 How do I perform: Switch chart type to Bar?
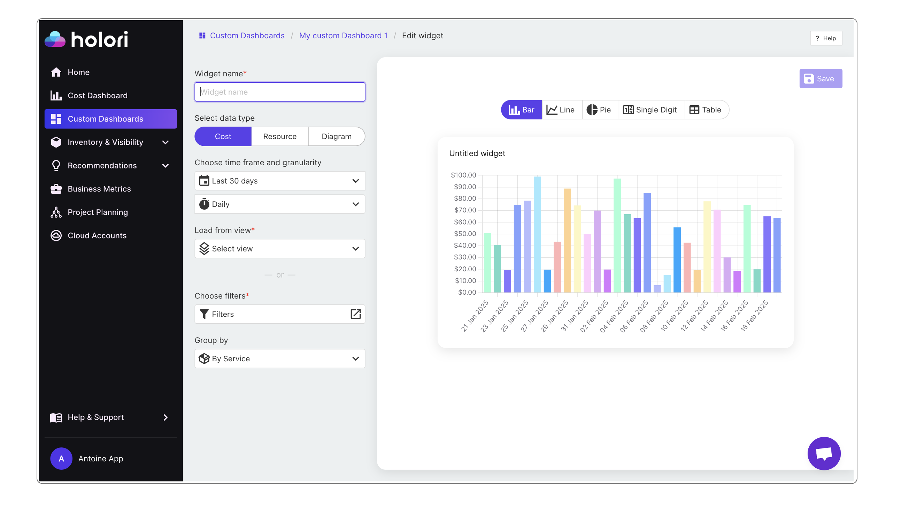click(522, 110)
